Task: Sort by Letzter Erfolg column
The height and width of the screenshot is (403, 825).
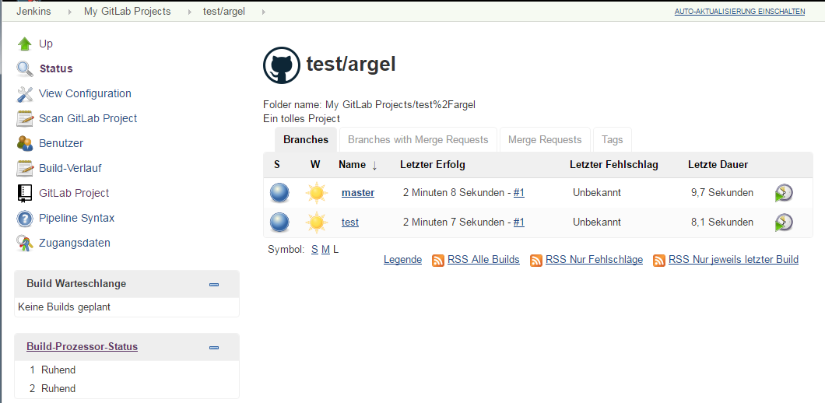Action: pos(433,165)
